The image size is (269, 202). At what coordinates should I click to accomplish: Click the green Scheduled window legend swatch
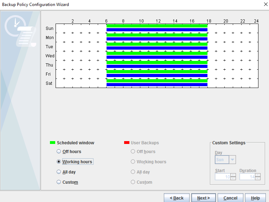coord(52,143)
